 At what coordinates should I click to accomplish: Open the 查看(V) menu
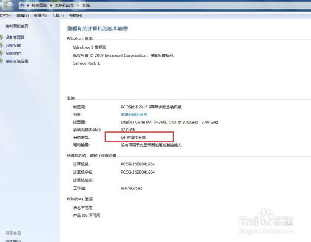tap(40, 16)
